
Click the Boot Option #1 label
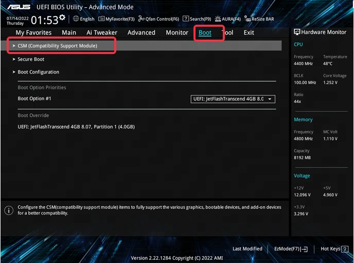point(34,98)
